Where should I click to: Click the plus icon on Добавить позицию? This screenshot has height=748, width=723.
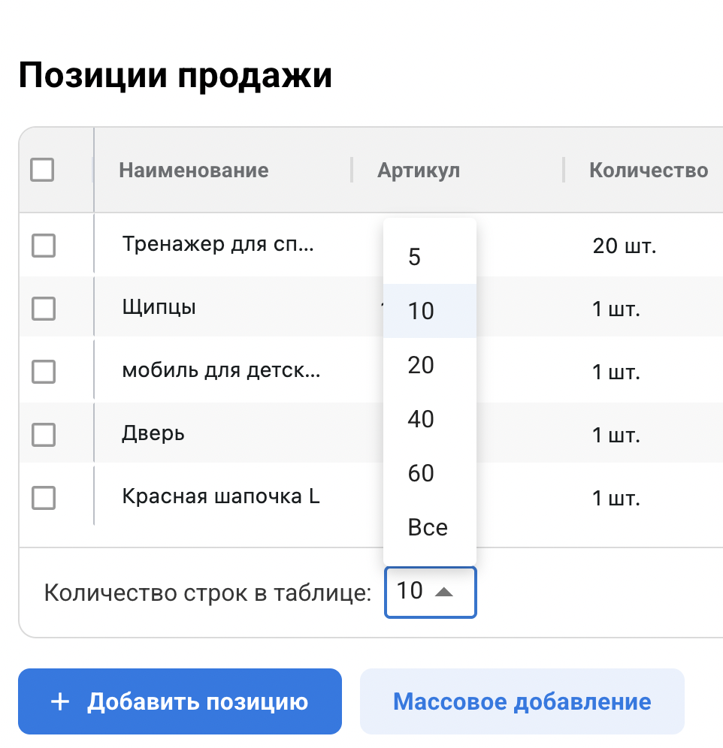click(59, 702)
